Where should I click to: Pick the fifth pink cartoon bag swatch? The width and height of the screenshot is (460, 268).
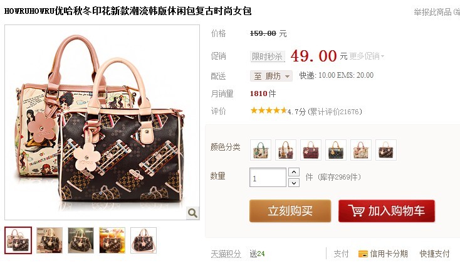(361, 150)
